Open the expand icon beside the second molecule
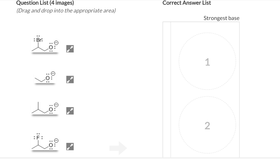The width and height of the screenshot is (280, 159). [69, 79]
